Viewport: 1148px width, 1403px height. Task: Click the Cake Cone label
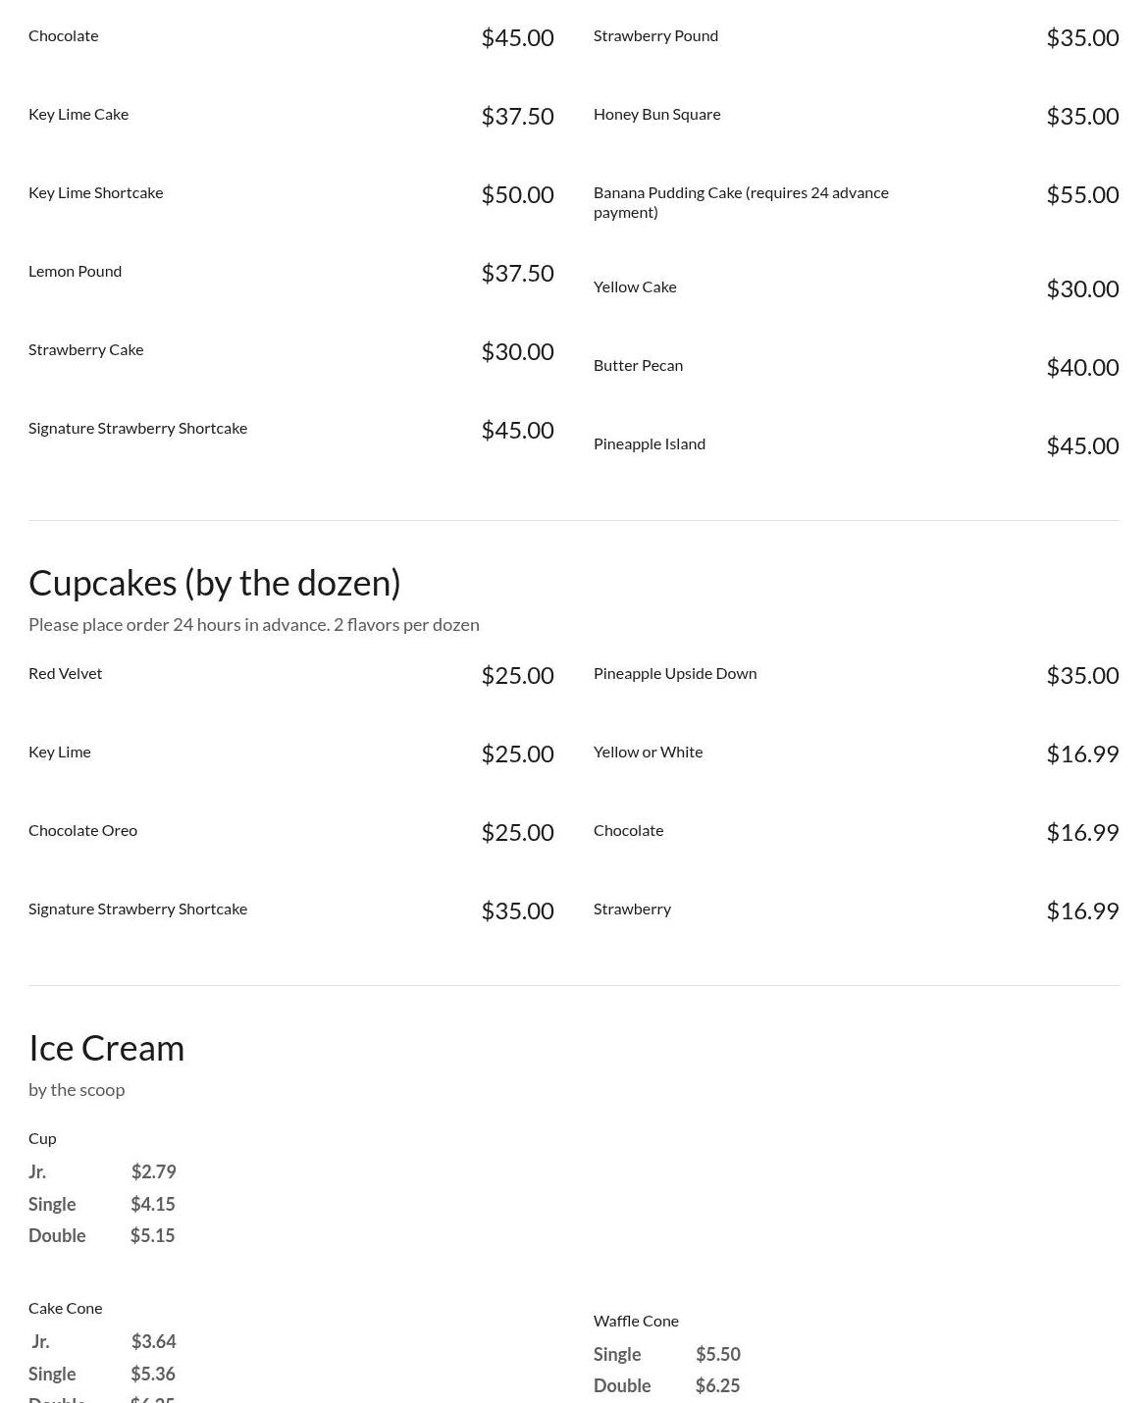click(65, 1309)
